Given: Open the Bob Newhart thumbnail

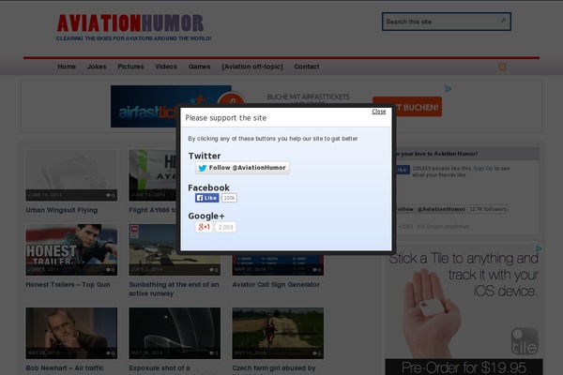Looking at the screenshot, I should 71,333.
